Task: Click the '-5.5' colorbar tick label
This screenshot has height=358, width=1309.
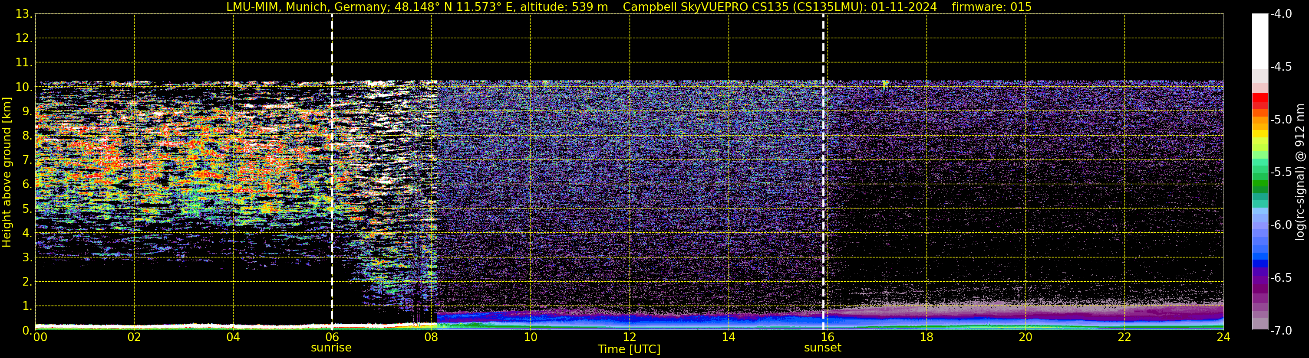Action: 1280,172
